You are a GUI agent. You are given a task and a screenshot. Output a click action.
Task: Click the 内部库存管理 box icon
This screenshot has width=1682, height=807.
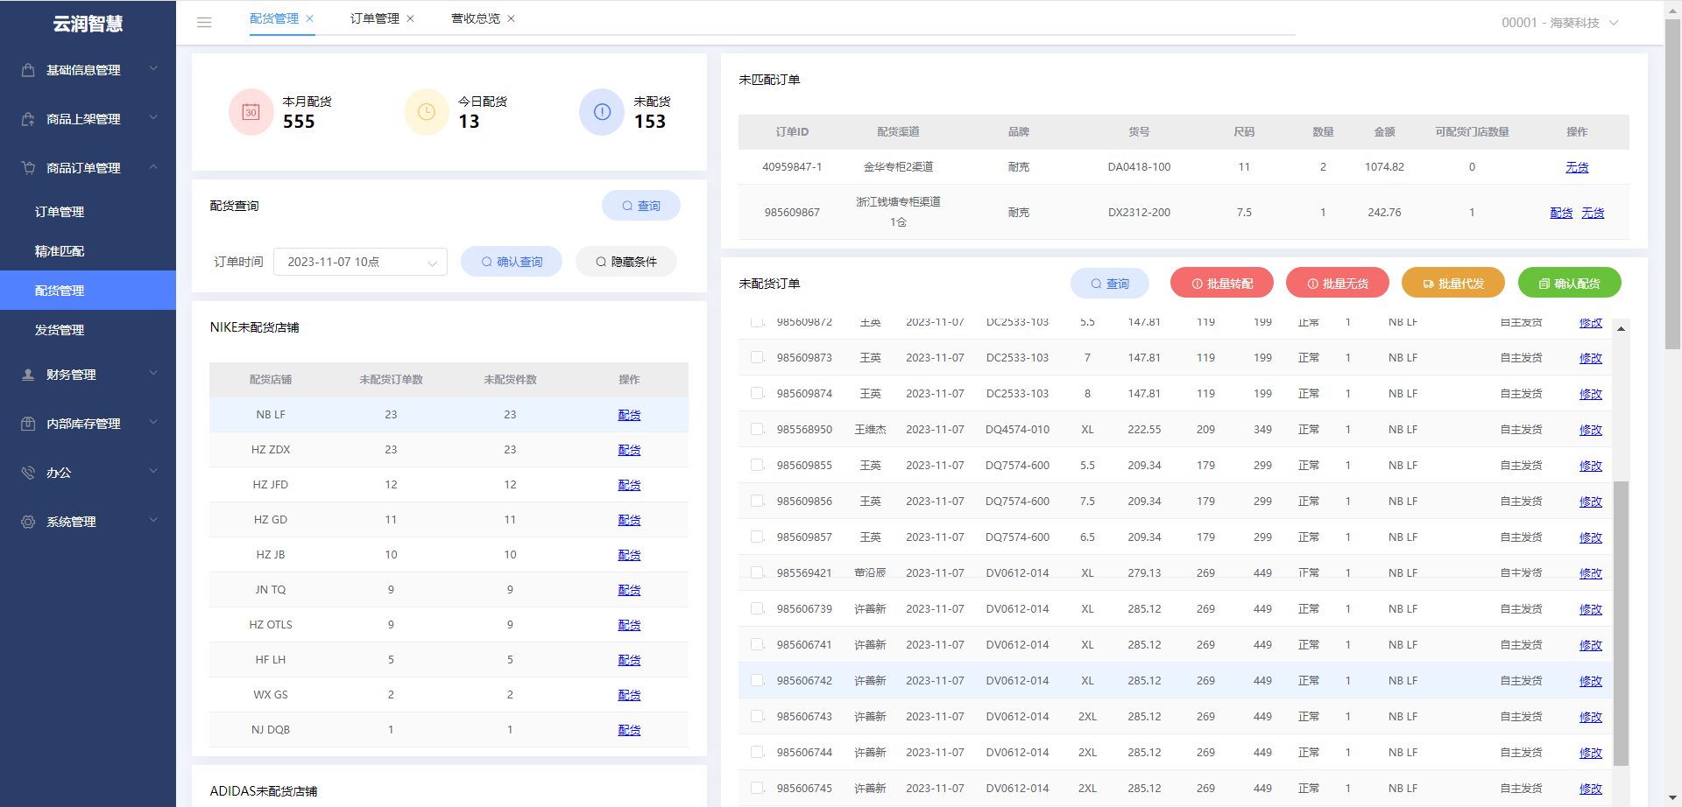point(28,424)
